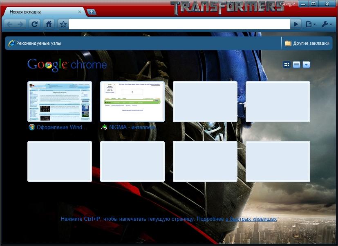
Task: Open the Page menu dropdown
Action: pos(311,24)
